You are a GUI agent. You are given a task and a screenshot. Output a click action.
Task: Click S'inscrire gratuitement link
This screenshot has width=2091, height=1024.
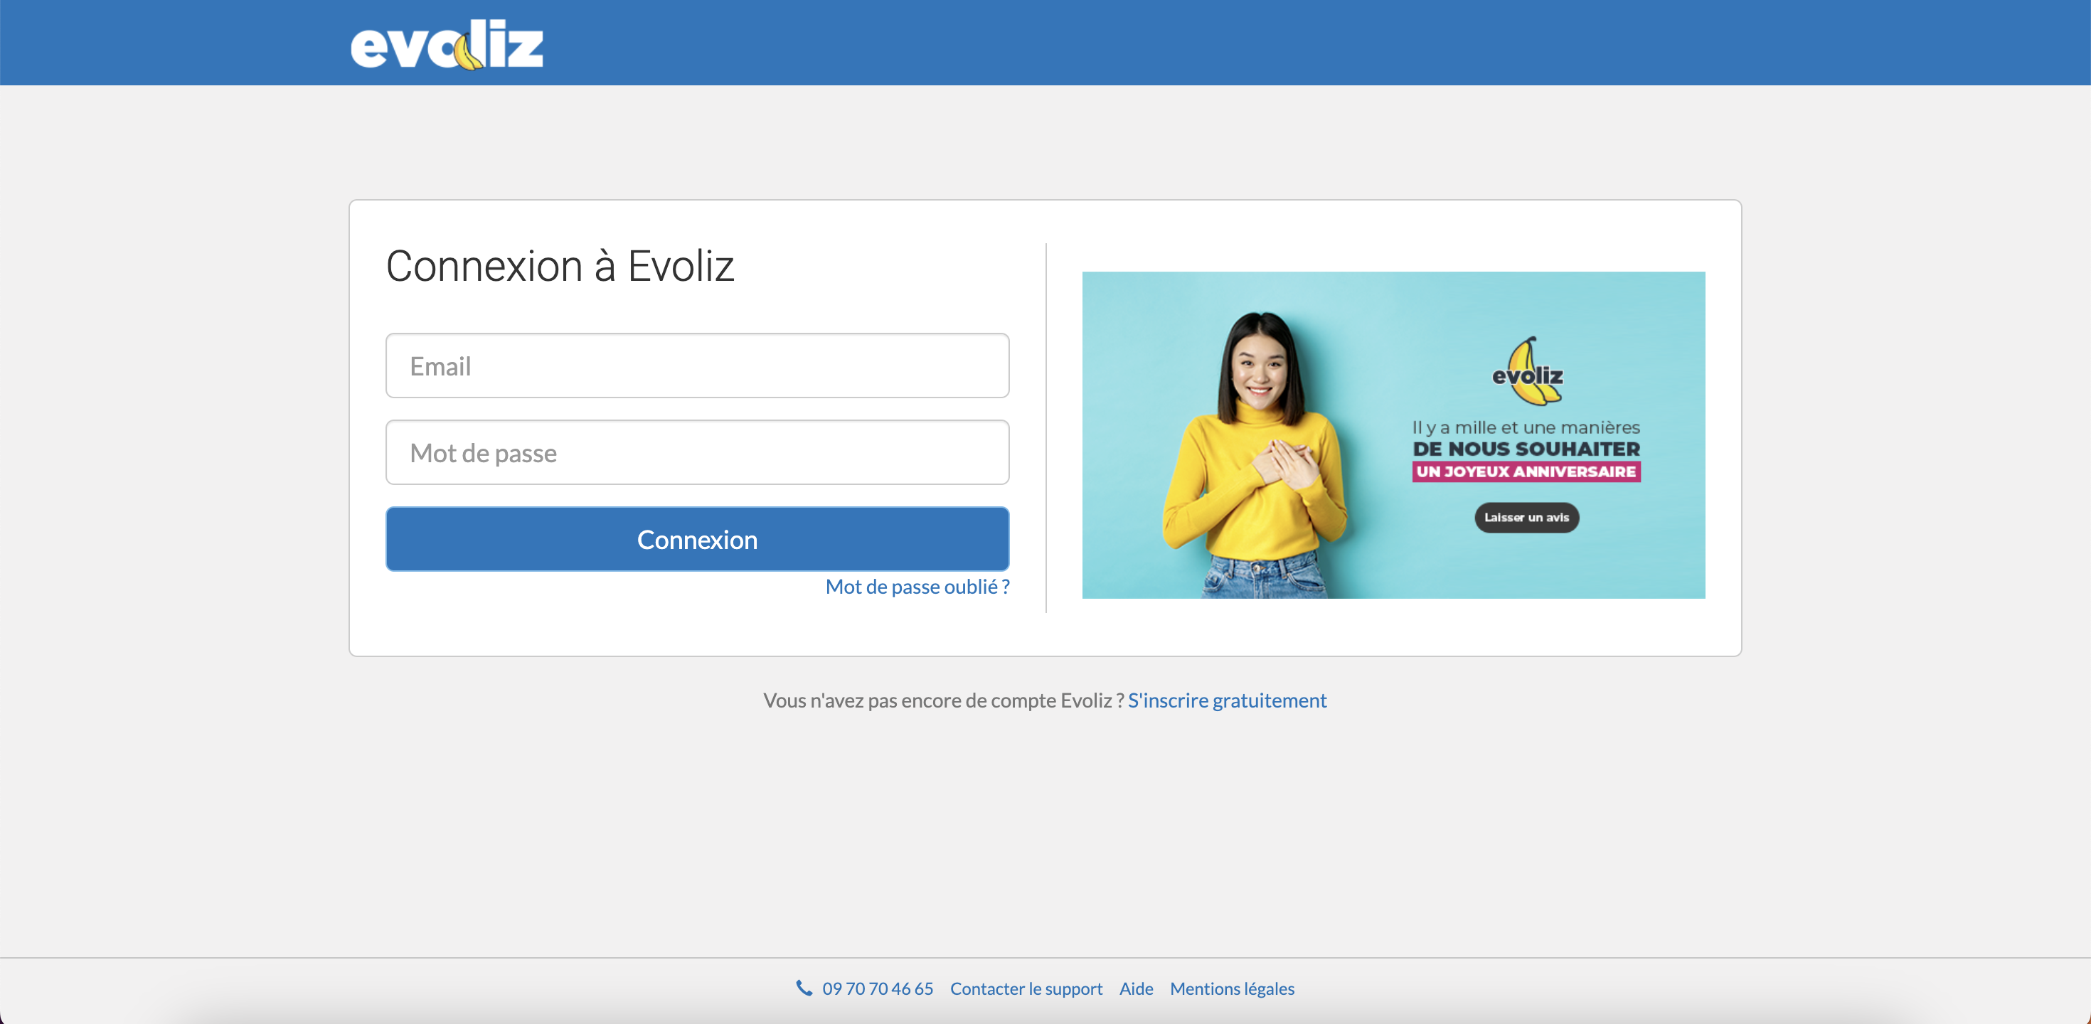pyautogui.click(x=1227, y=700)
